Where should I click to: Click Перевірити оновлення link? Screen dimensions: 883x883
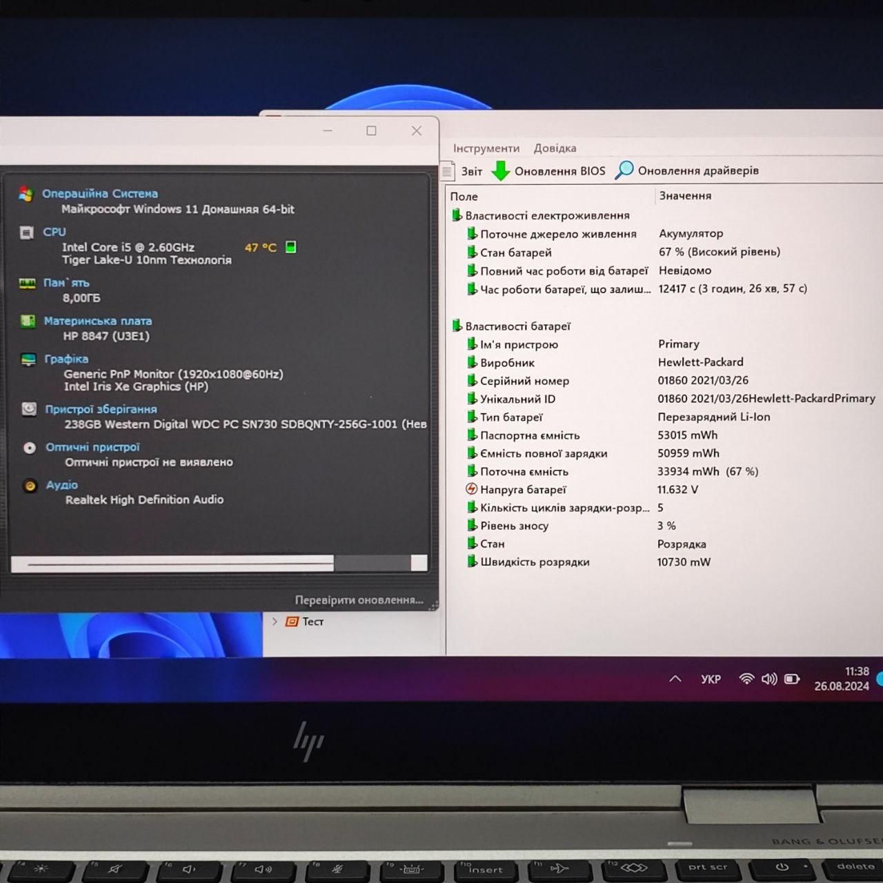coord(359,600)
